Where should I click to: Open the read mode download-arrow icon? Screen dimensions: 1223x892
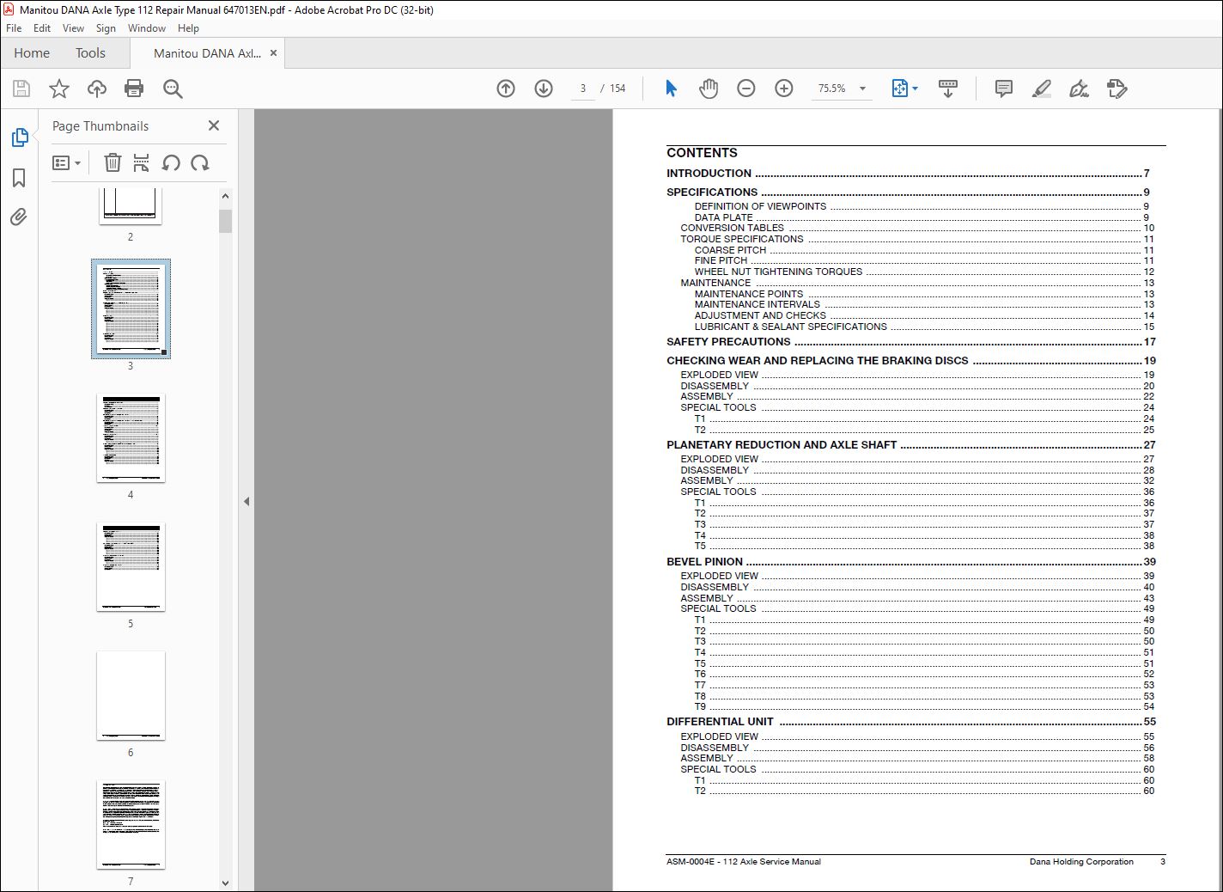(948, 89)
